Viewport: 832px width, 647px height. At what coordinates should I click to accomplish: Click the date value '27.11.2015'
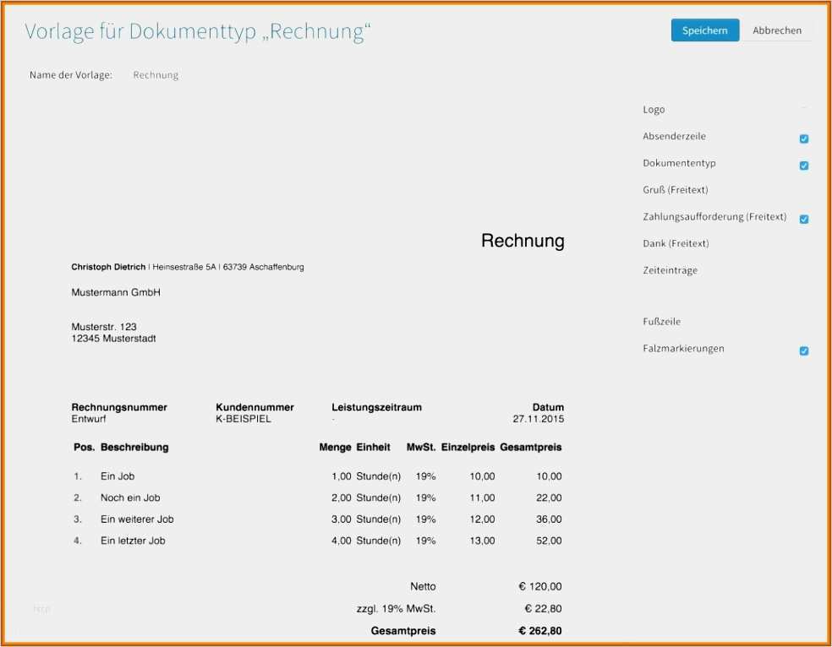[x=539, y=419]
